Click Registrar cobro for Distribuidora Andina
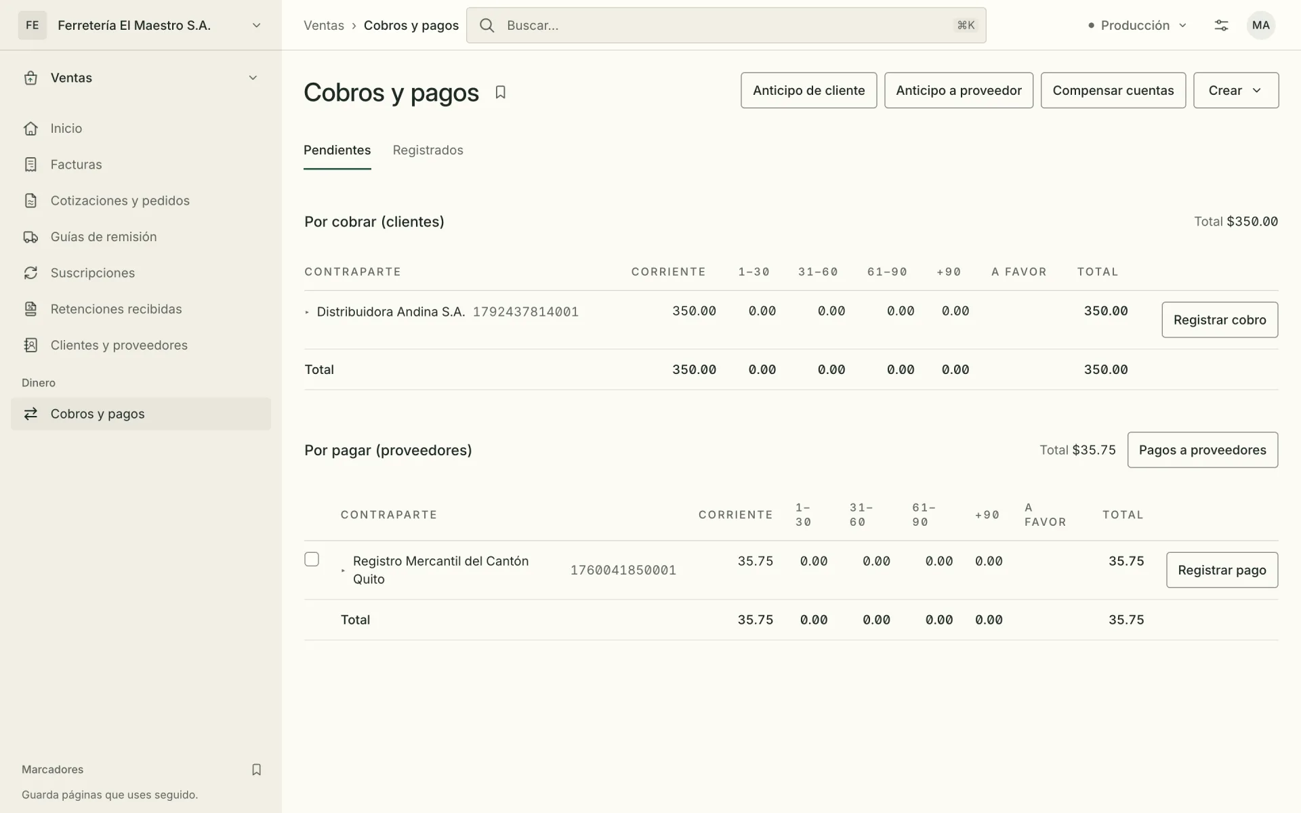This screenshot has height=813, width=1301. pyautogui.click(x=1220, y=320)
